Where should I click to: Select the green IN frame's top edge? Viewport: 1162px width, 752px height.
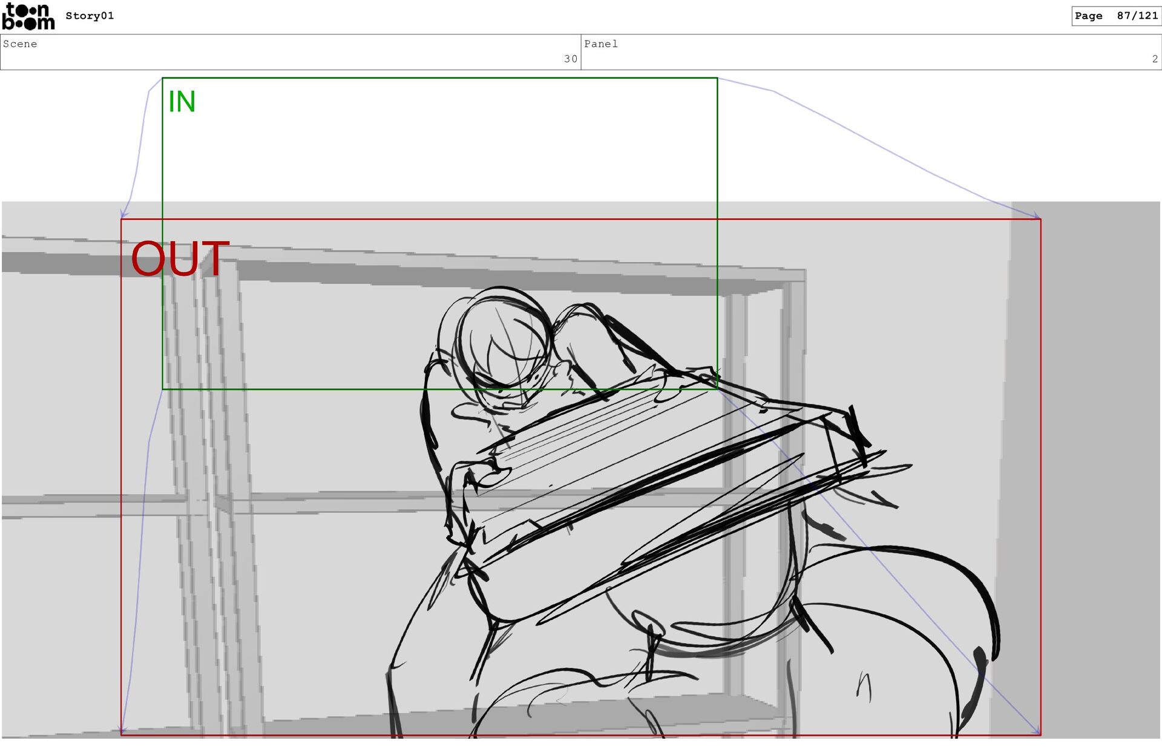click(439, 78)
